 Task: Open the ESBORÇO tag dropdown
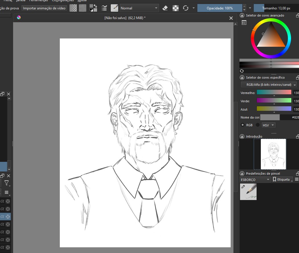click(255, 179)
